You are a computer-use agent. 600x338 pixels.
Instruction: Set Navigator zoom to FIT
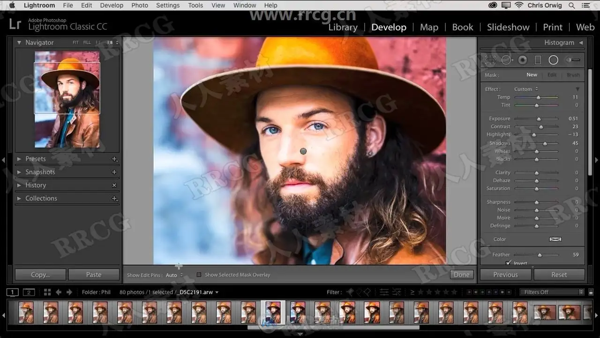click(76, 43)
